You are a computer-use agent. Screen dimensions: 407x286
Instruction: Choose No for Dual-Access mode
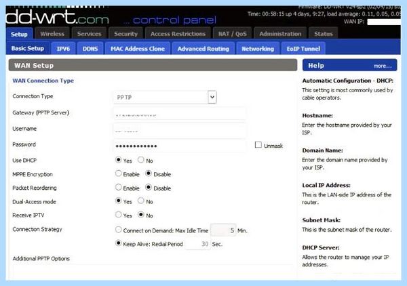[141, 201]
